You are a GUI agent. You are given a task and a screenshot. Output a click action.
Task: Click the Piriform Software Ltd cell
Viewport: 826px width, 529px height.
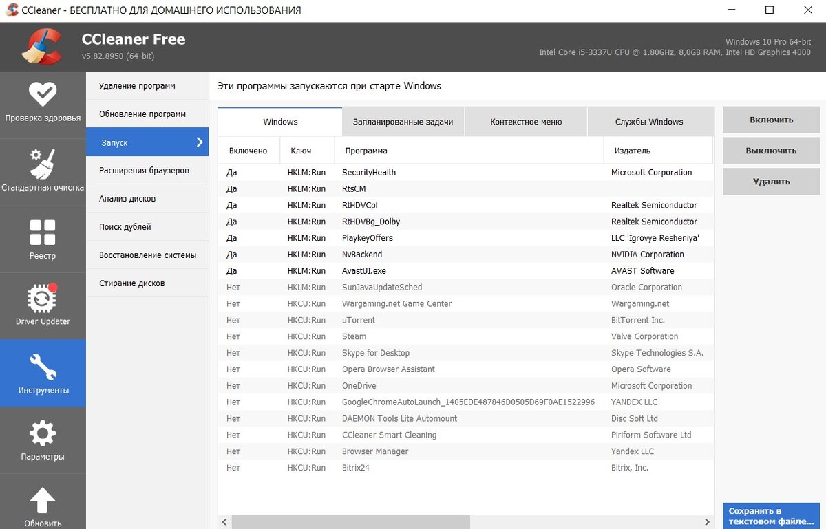click(x=651, y=435)
